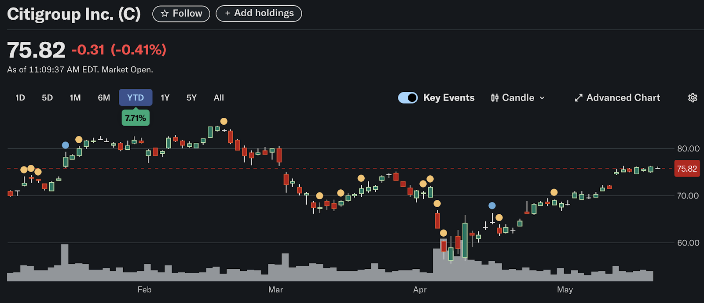Follow Citigroup Inc. stock

click(181, 14)
